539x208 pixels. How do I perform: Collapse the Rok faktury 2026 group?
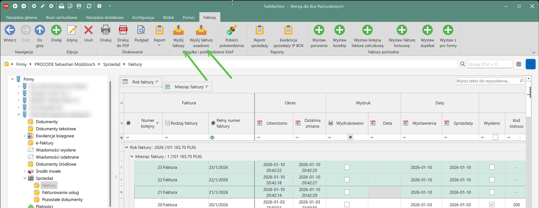click(127, 147)
